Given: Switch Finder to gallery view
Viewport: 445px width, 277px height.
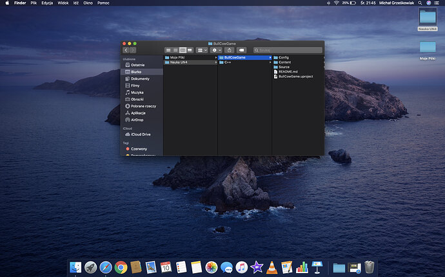Looking at the screenshot, I should tap(190, 49).
